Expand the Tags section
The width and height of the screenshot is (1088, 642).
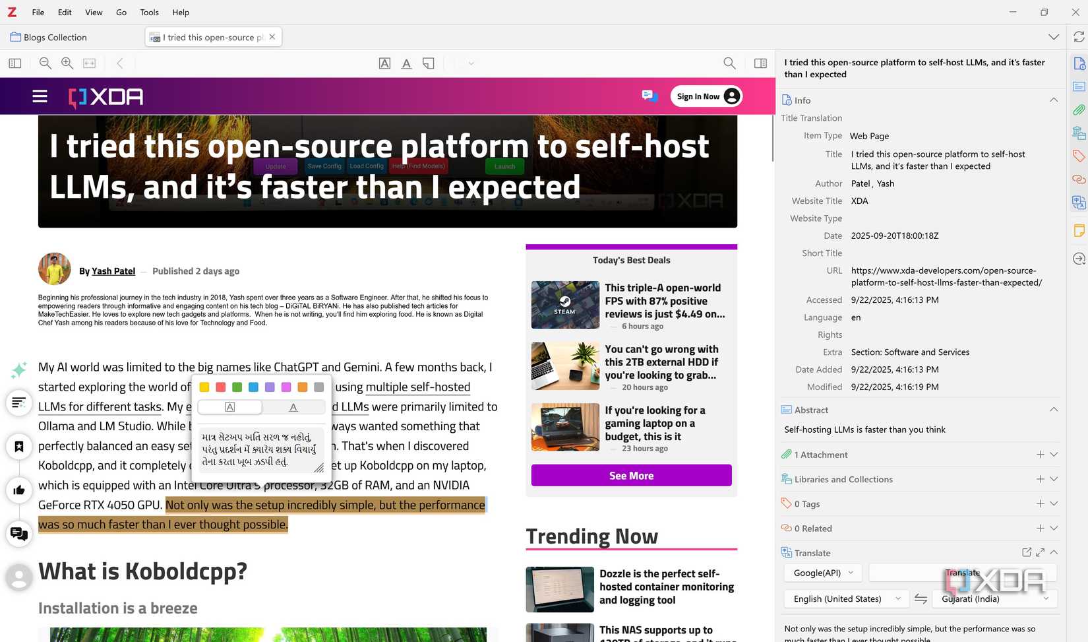pos(1054,503)
